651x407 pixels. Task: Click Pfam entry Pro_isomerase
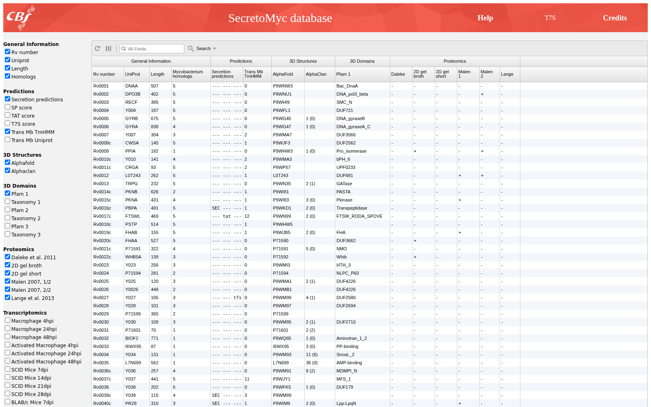coord(362,151)
